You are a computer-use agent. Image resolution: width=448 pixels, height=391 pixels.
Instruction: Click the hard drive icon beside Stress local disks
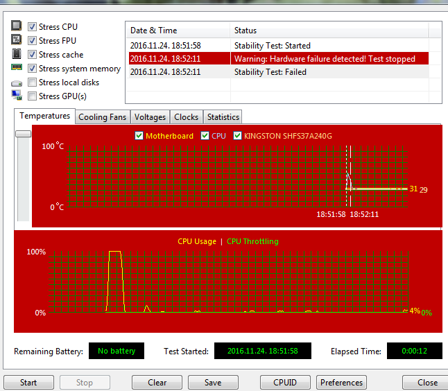17,83
